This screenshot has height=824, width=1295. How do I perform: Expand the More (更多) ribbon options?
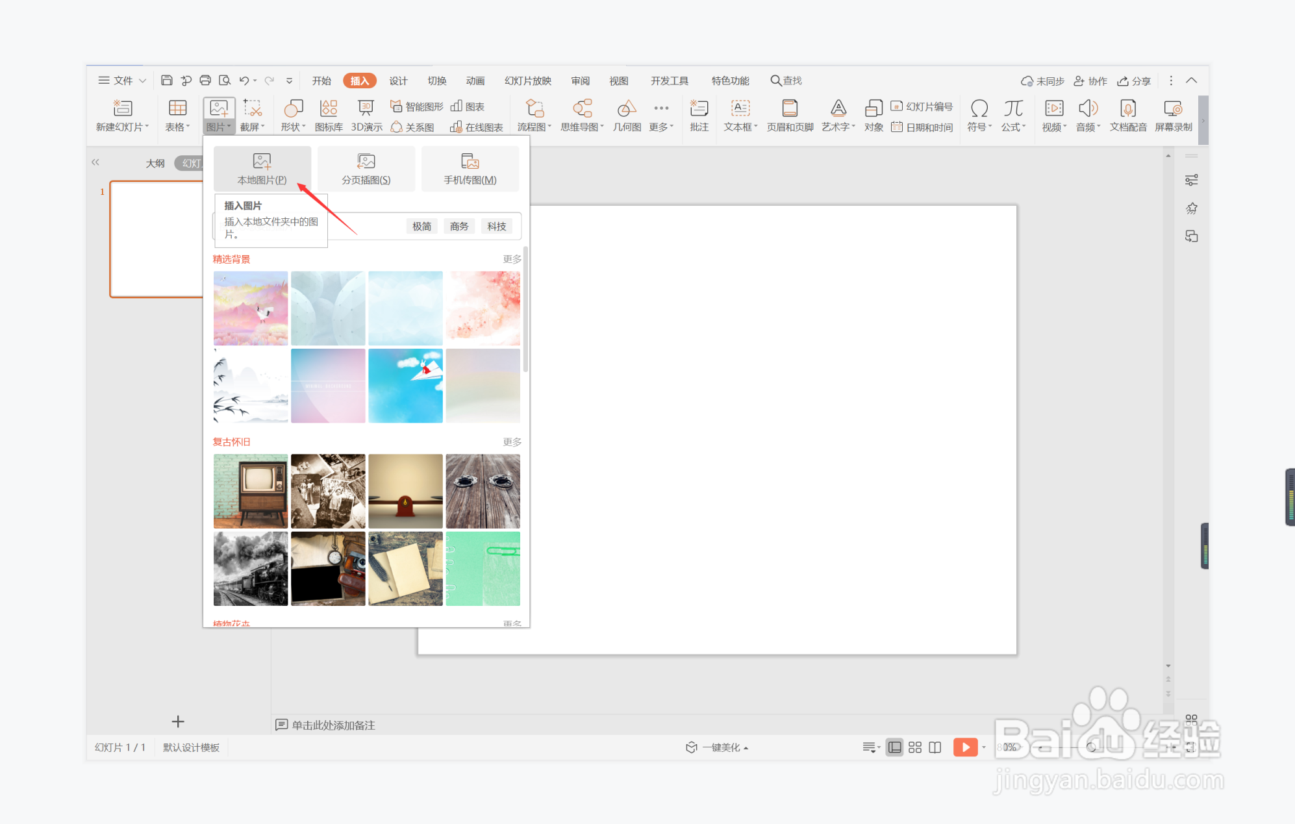tap(661, 116)
